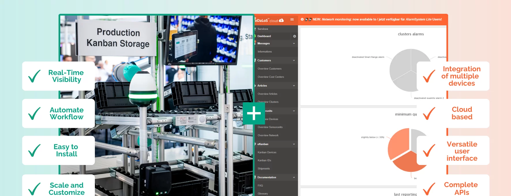Click 'deactivated Smart Range alarm' label
Screen dimensions: 511x196
368,57
